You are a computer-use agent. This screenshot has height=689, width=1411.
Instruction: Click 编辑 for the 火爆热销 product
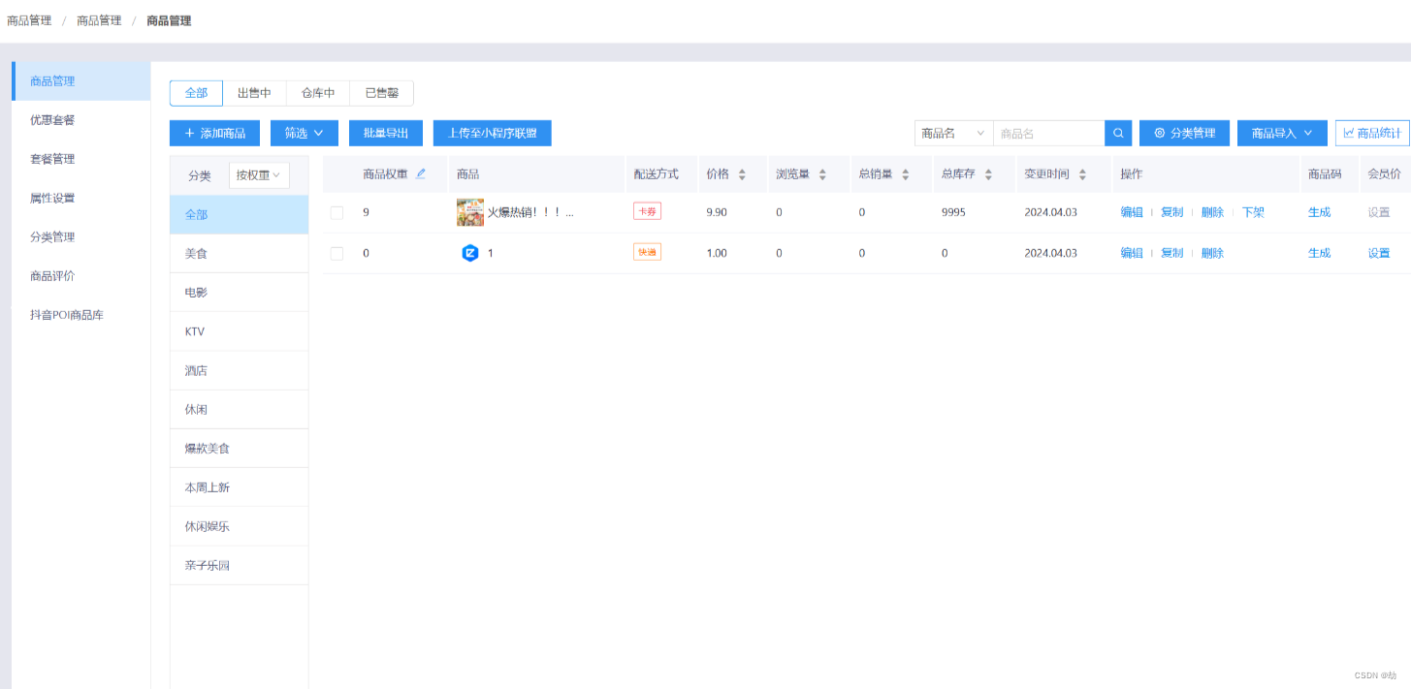1132,212
